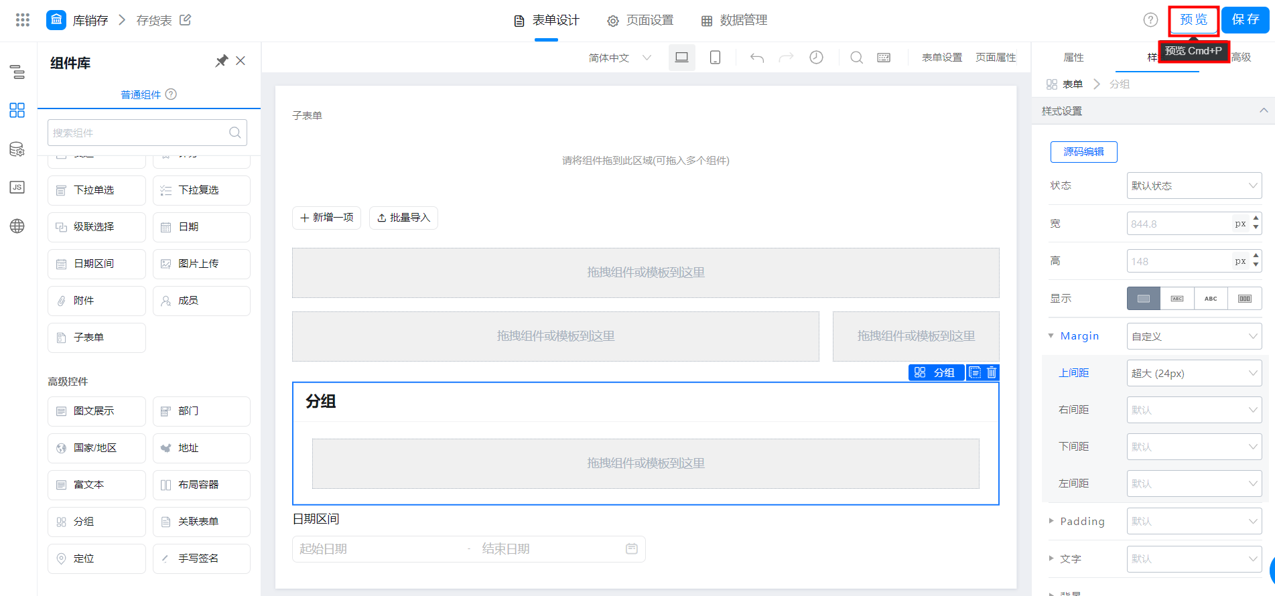Open 页面属性 in the toolbar
Screen dimensions: 1275x596
996,58
